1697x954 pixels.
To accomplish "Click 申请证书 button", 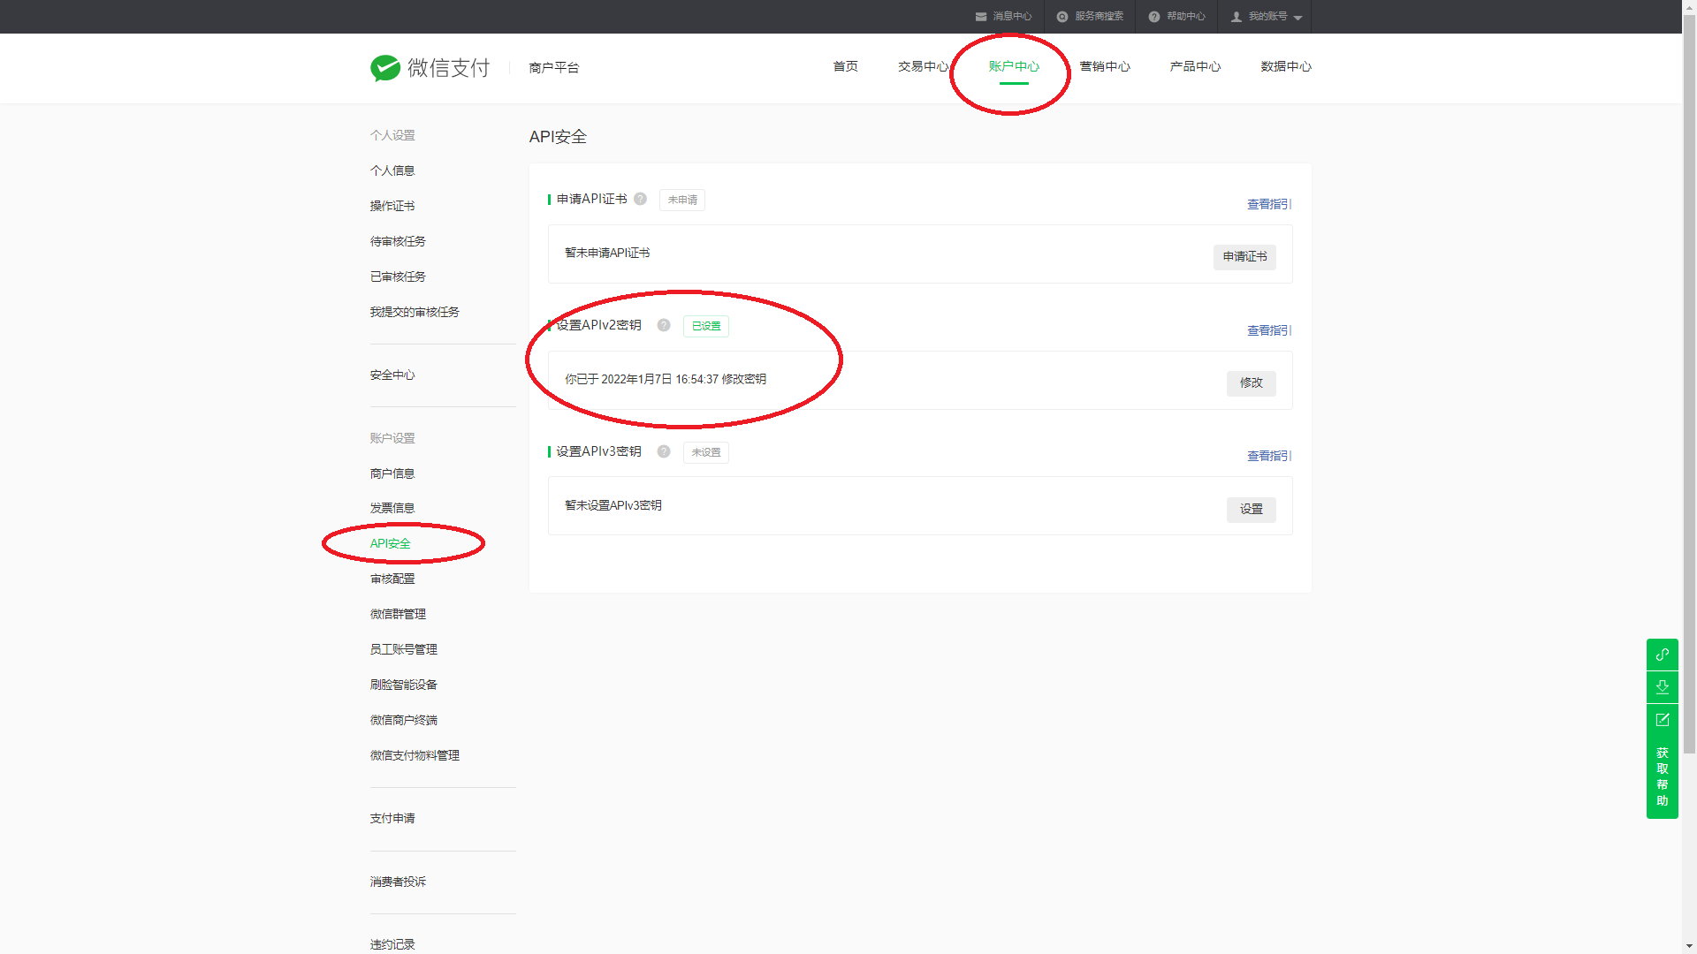I will tap(1244, 257).
